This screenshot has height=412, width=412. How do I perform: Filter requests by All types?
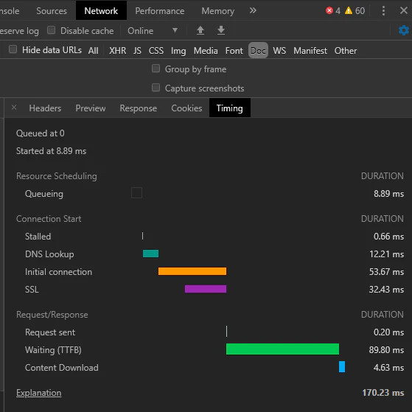(94, 50)
